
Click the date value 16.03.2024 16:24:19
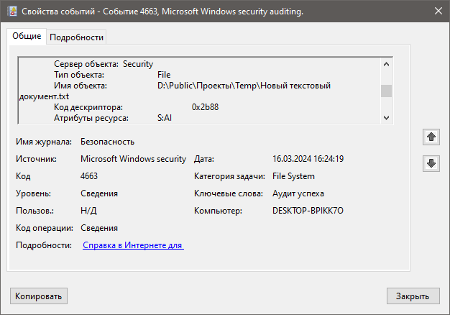pos(308,159)
